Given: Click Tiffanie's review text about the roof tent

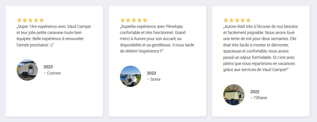Looking at the screenshot, I should [x=260, y=48].
